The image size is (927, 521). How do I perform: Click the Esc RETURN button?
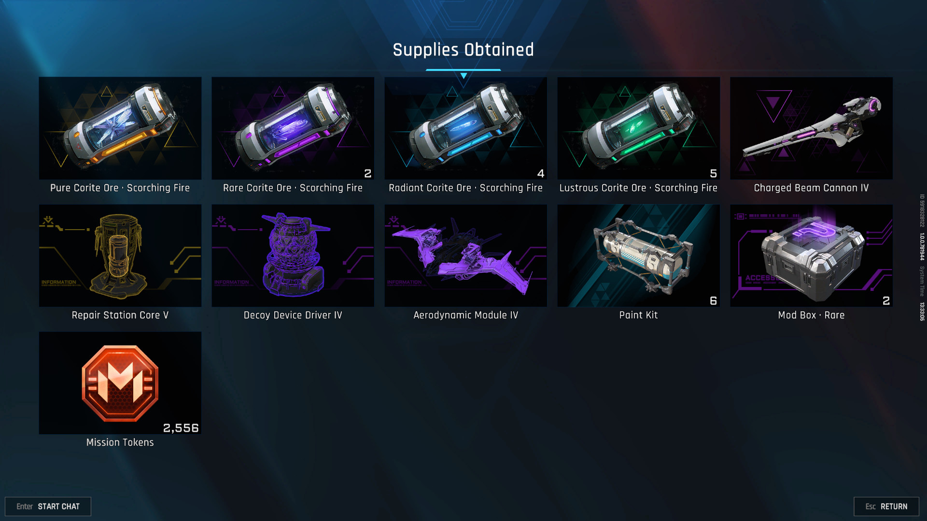(886, 507)
